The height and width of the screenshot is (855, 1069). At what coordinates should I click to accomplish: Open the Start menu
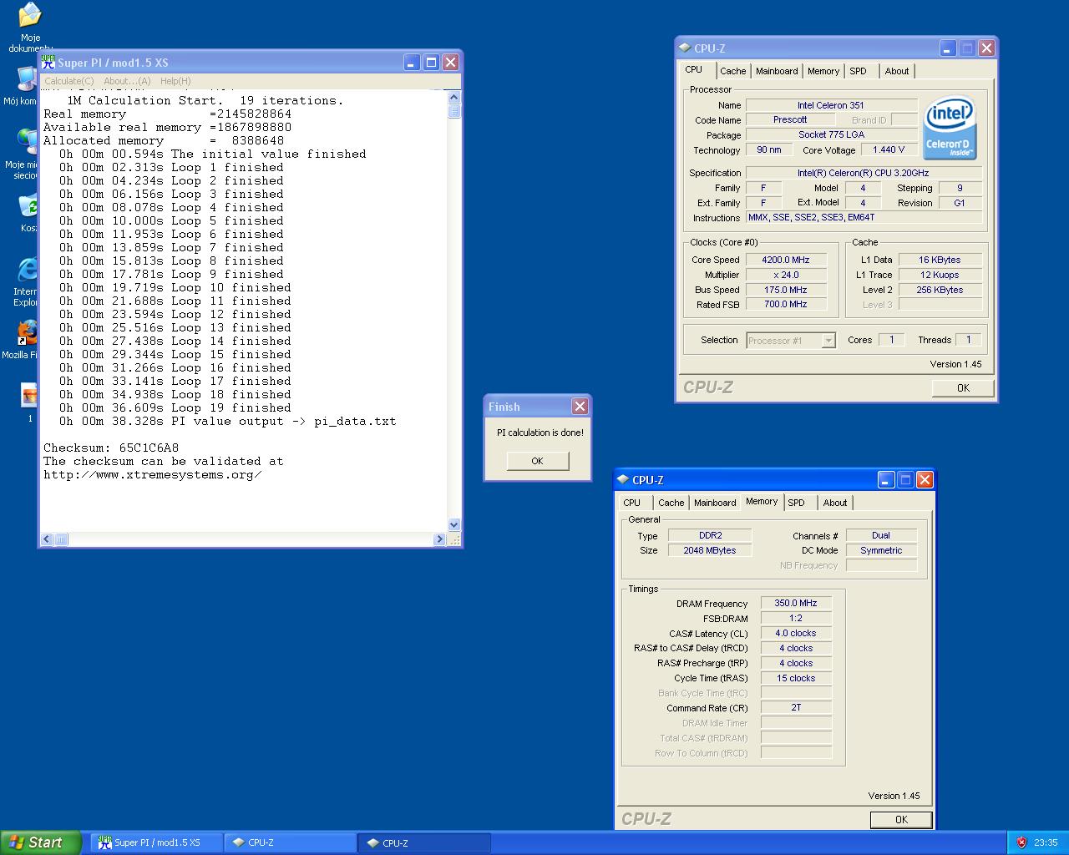(41, 842)
